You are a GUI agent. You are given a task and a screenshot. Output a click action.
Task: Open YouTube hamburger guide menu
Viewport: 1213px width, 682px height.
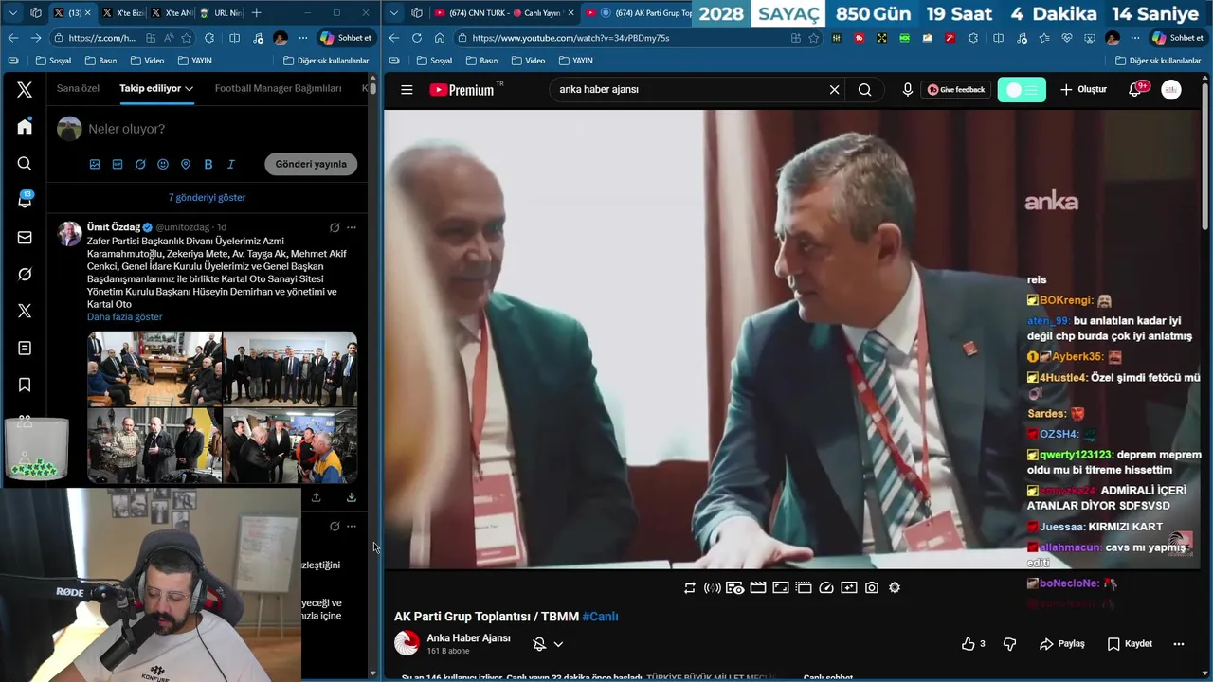tap(407, 90)
